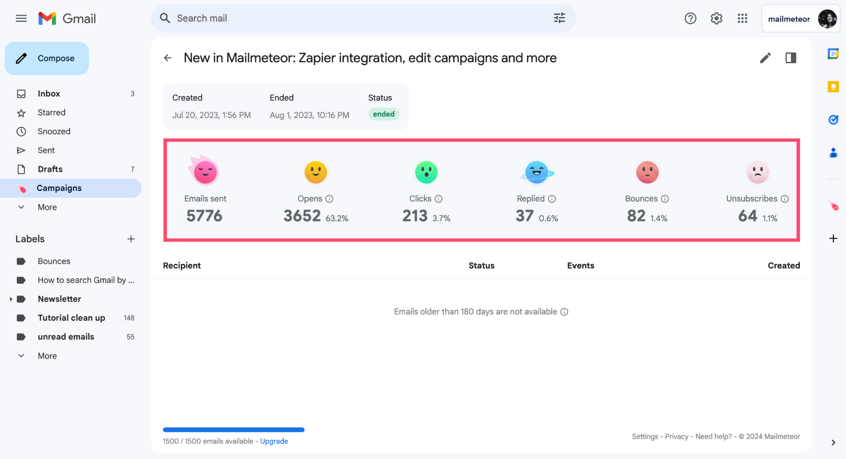
Task: Edit campaign with the pencil icon
Action: point(765,58)
